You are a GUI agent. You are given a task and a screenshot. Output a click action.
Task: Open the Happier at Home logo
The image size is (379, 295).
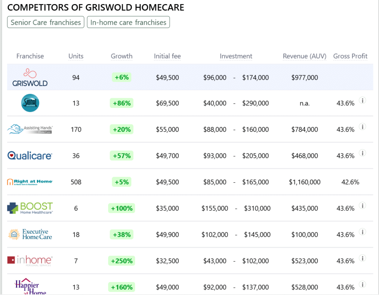(30, 286)
